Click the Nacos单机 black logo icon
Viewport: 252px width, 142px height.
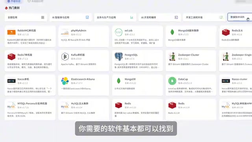coord(11,81)
